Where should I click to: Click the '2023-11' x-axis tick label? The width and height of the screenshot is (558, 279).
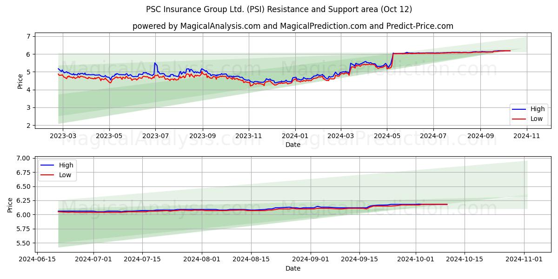tap(249, 135)
